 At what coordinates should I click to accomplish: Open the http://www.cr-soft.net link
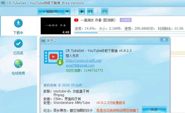point(83,60)
